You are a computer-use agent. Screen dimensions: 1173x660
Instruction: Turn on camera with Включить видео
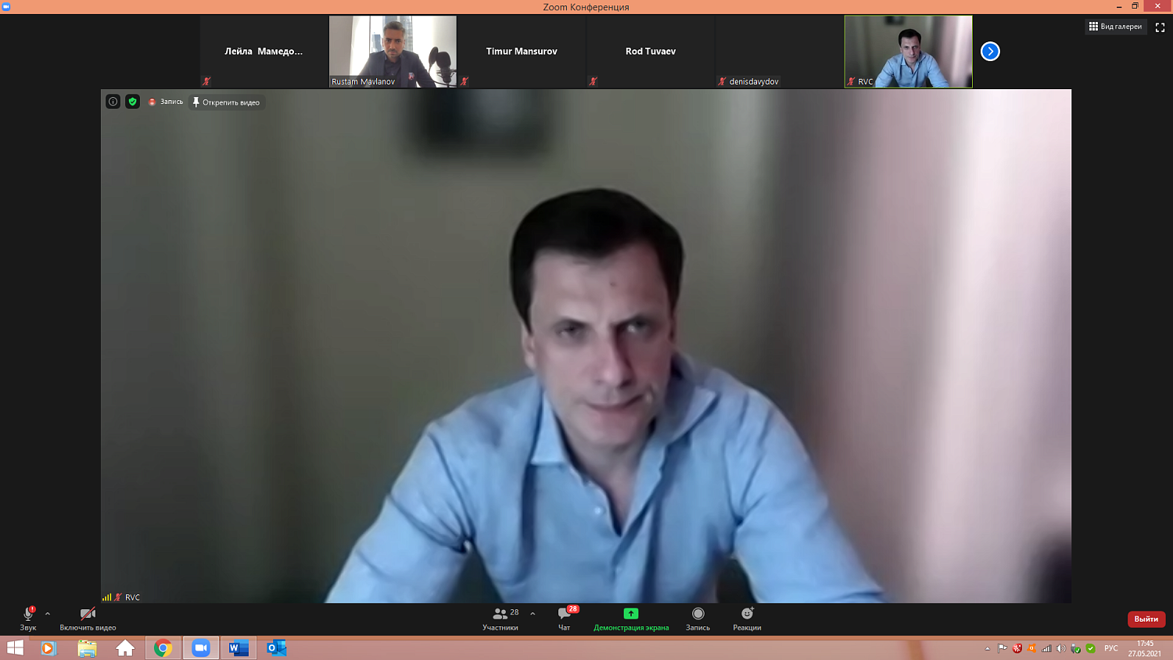[88, 618]
